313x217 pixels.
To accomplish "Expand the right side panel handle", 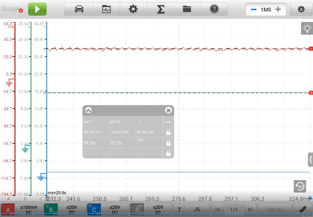I will tap(310, 160).
